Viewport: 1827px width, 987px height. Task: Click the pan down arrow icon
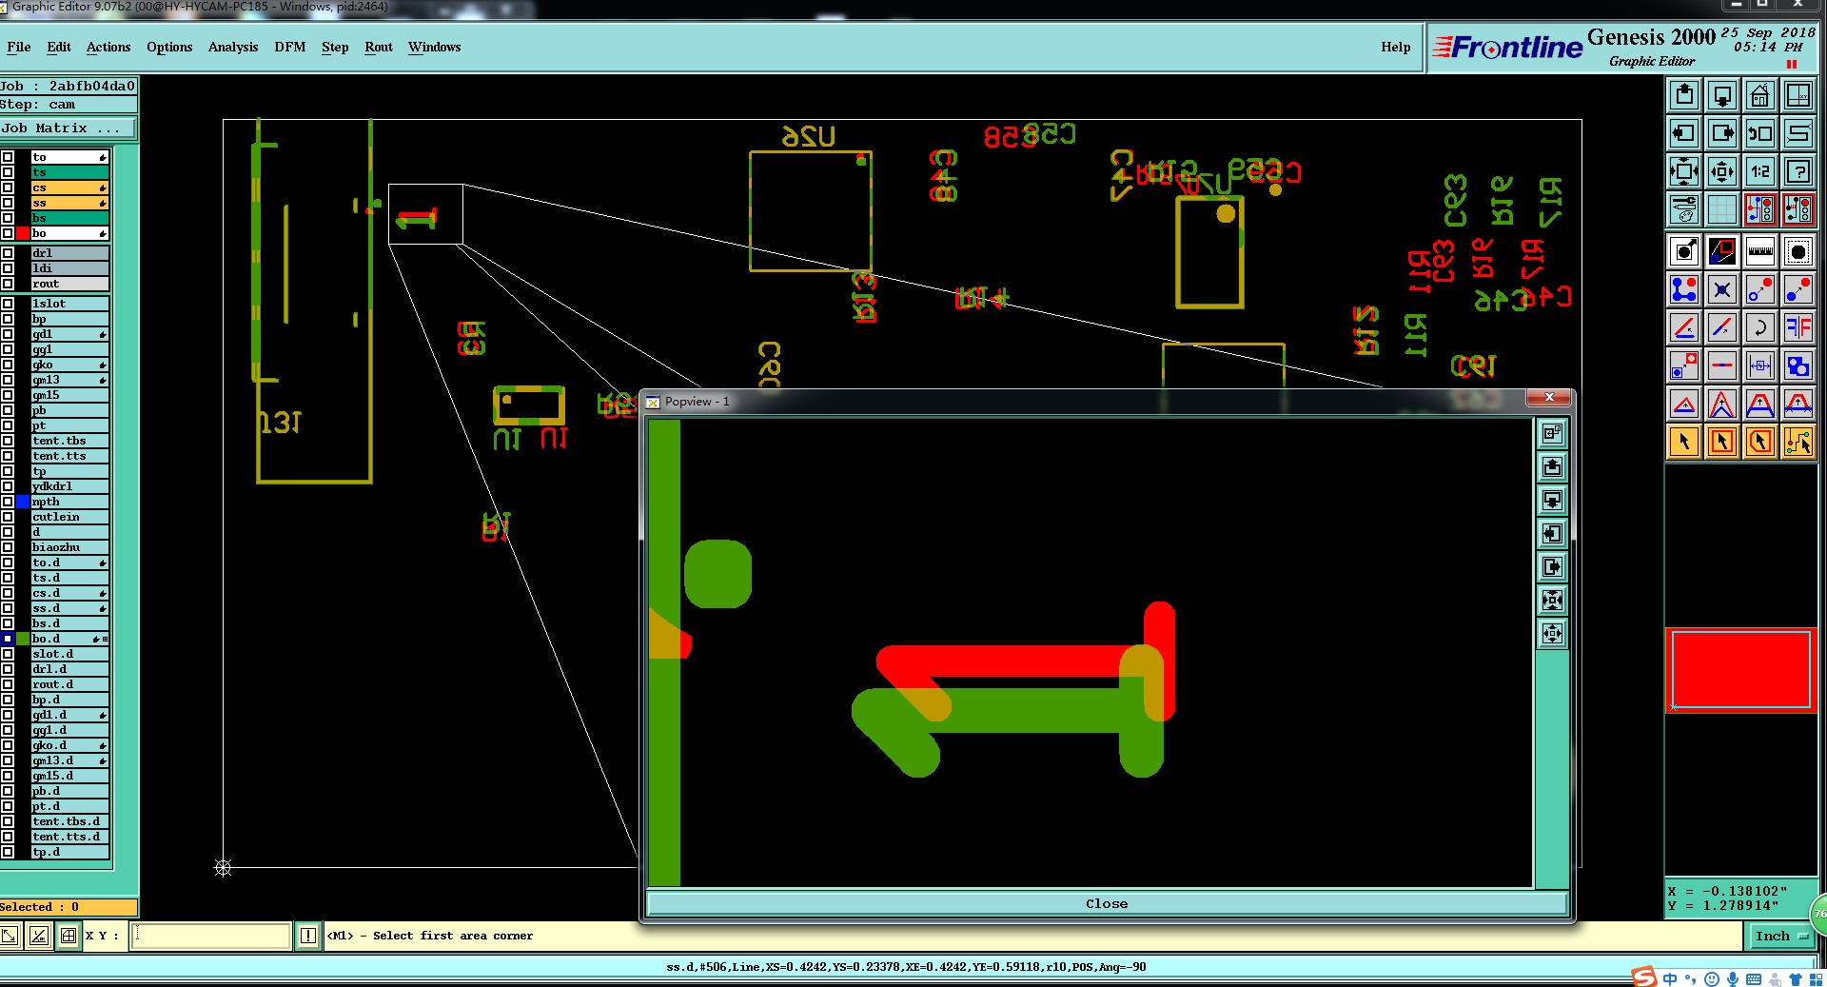[x=1722, y=95]
